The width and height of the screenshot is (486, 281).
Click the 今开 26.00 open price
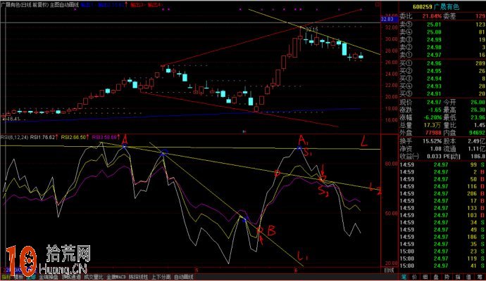click(478, 102)
